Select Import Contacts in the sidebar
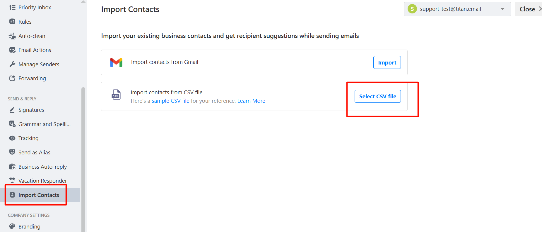Image resolution: width=542 pixels, height=232 pixels. point(39,195)
